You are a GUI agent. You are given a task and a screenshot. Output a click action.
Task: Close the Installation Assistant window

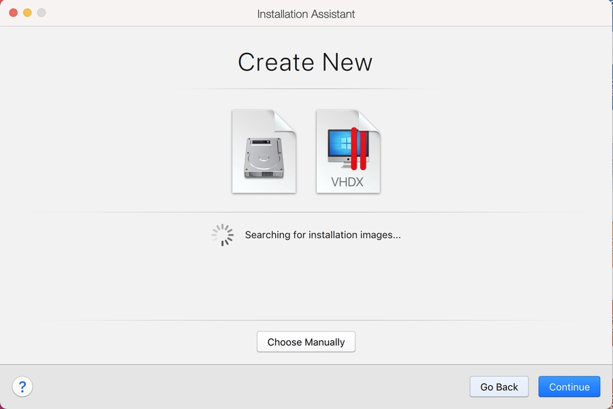pyautogui.click(x=13, y=13)
